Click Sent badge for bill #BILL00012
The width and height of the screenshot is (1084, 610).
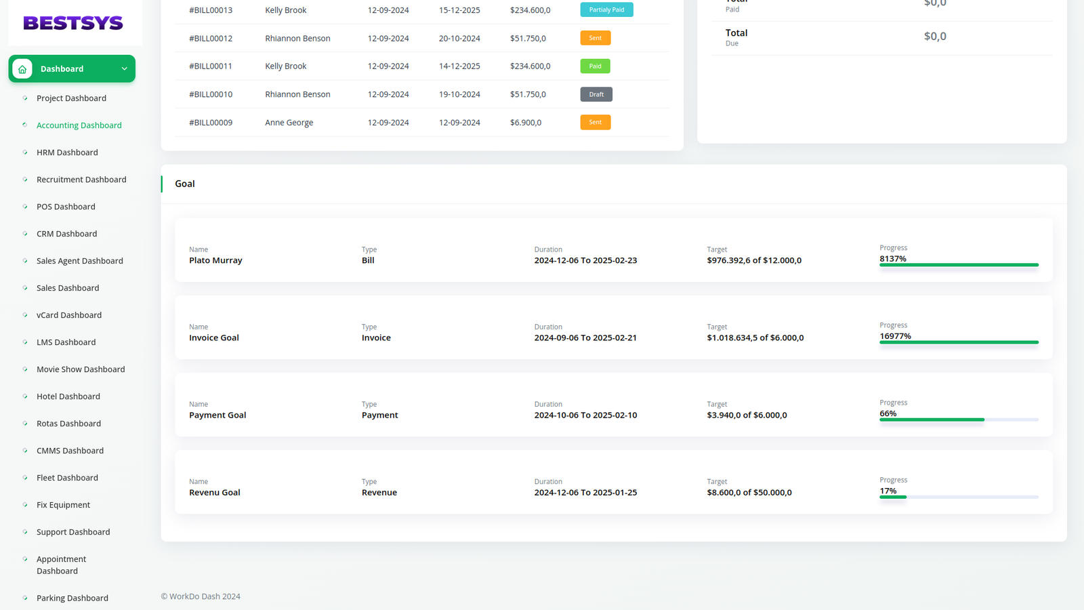[595, 38]
